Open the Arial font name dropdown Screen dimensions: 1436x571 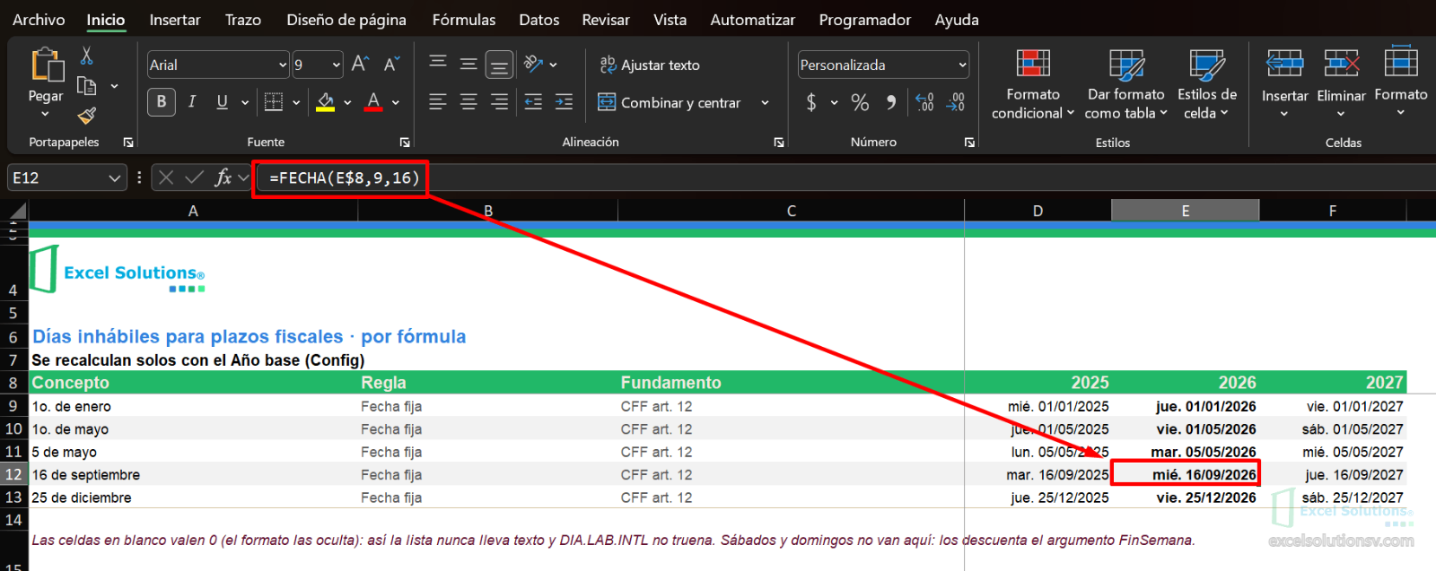[283, 65]
